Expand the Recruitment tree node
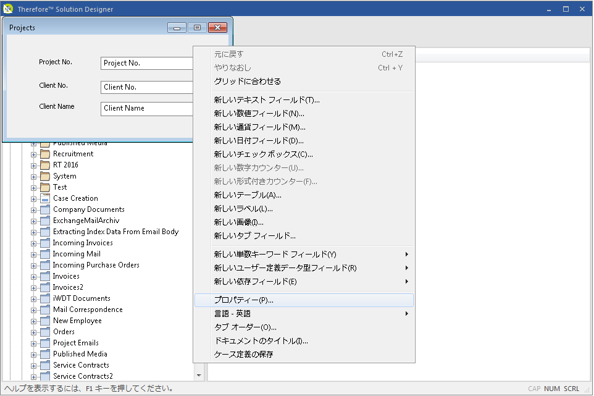The width and height of the screenshot is (594, 396). click(x=34, y=154)
